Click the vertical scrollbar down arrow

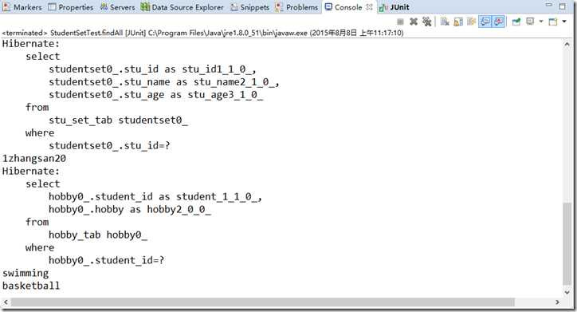[567, 292]
